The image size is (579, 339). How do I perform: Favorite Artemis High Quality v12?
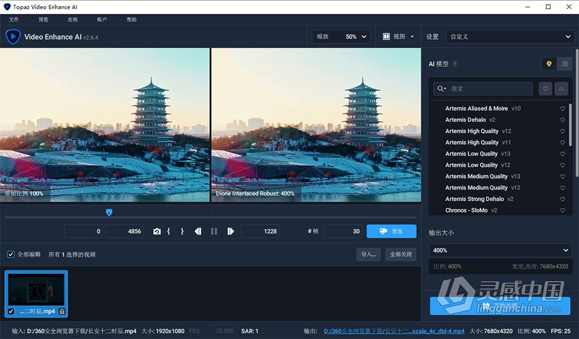click(x=562, y=131)
